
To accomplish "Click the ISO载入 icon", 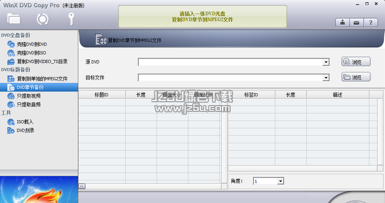I will [11, 122].
